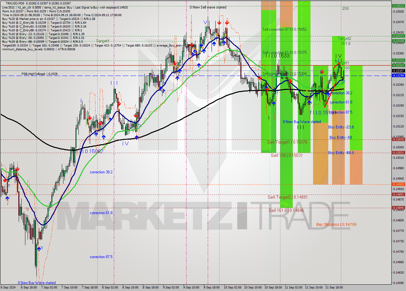Click the 0.14891 price axis tag
The image size is (406, 291).
pos(398,195)
